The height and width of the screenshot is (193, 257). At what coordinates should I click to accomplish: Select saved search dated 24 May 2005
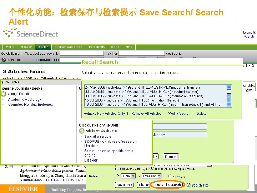142,87
